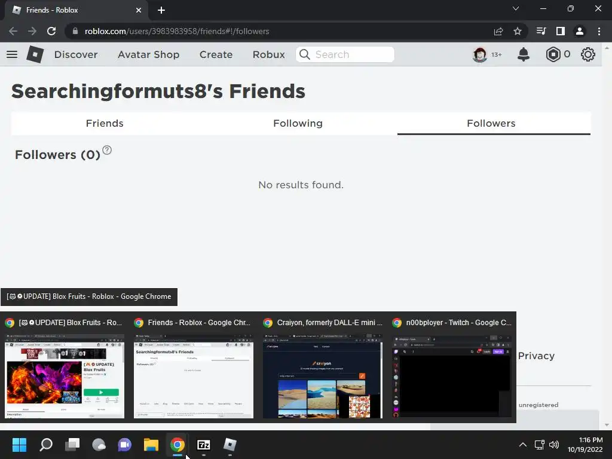The width and height of the screenshot is (612, 459).
Task: Open the Widgets weather taskbar icon
Action: (99, 445)
